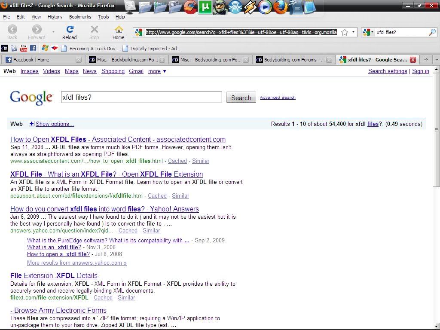The image size is (440, 330).
Task: Open the Advanced Search link
Action: [x=278, y=98]
